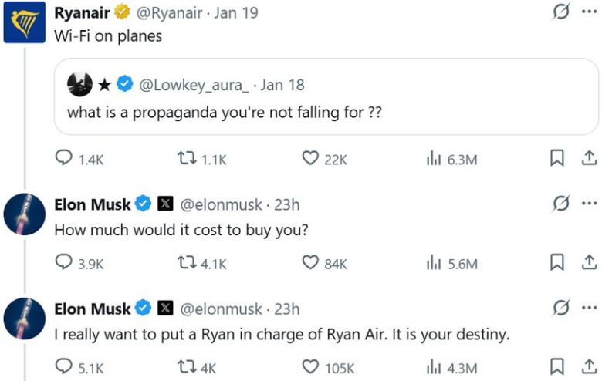Click the Ryanair account name link
The image size is (602, 381).
83,13
